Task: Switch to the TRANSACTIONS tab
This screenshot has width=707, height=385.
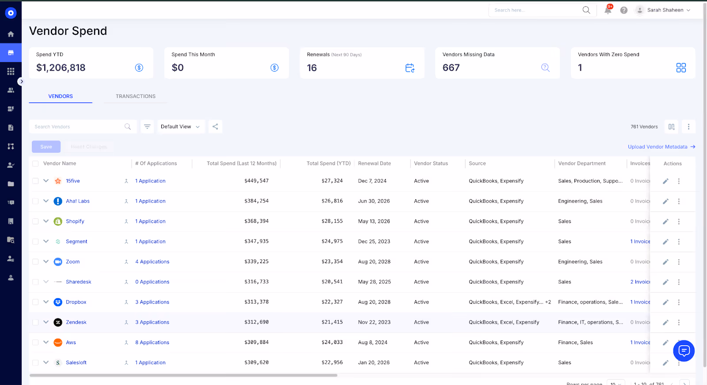Action: click(x=136, y=96)
